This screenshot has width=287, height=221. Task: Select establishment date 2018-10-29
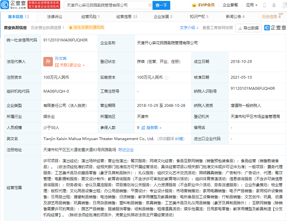click(x=241, y=62)
